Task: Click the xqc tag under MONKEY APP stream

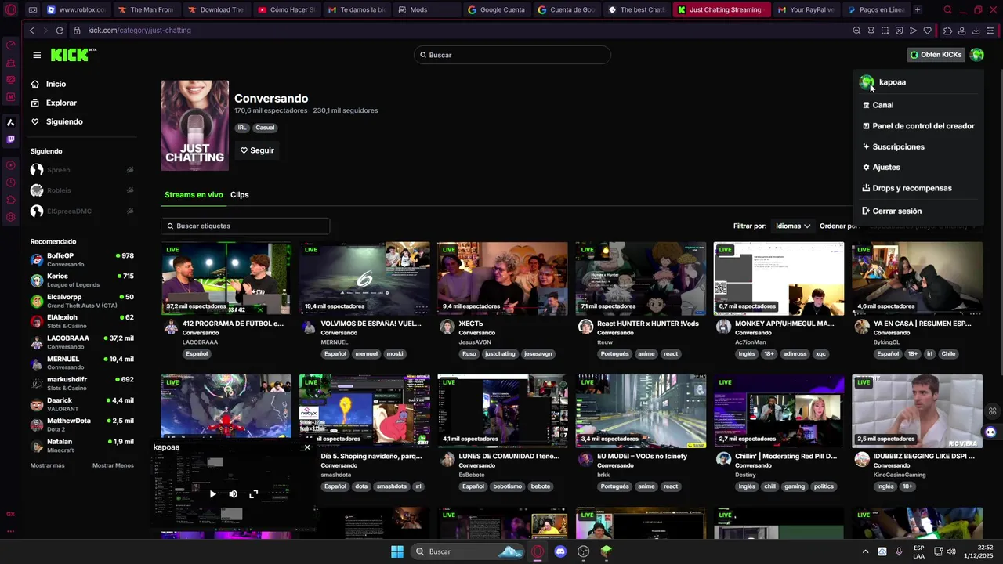Action: 820,354
